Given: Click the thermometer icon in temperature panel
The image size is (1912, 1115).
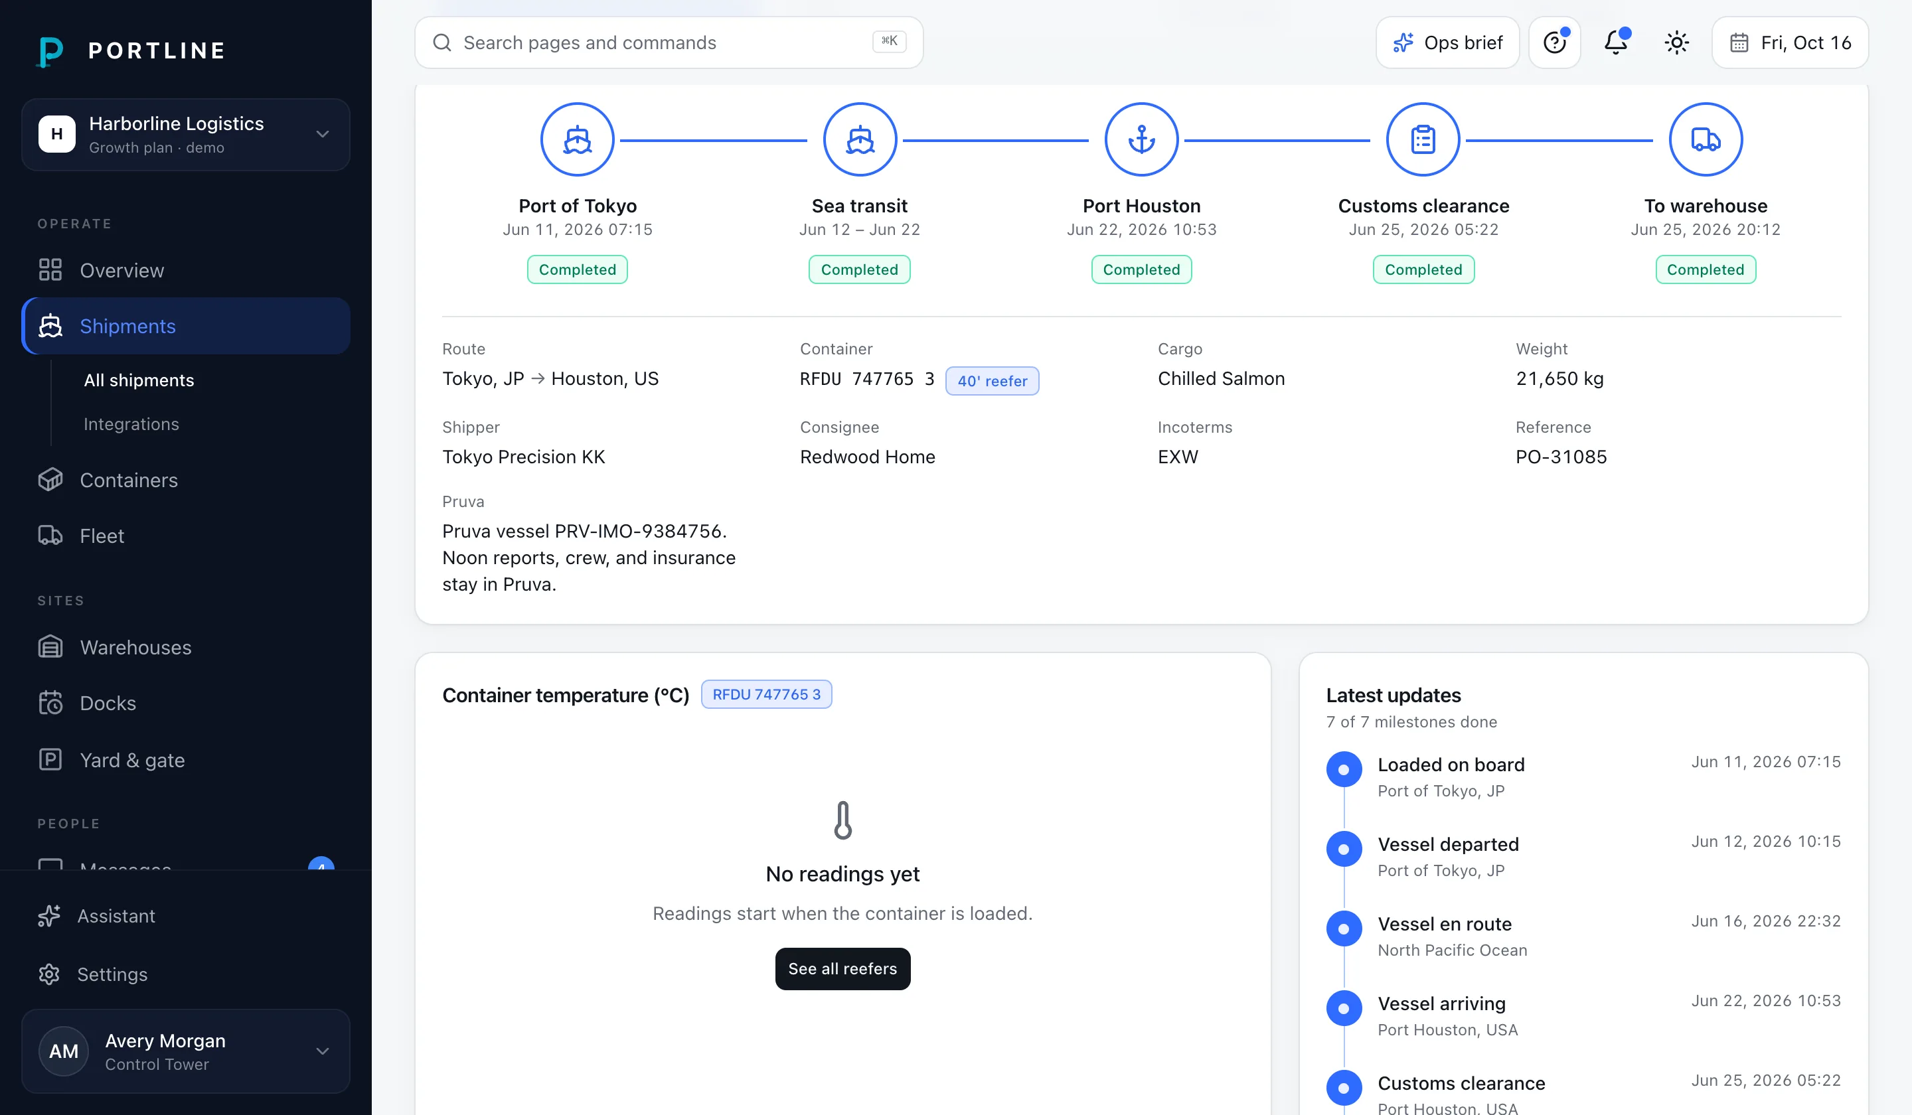Looking at the screenshot, I should coord(843,820).
